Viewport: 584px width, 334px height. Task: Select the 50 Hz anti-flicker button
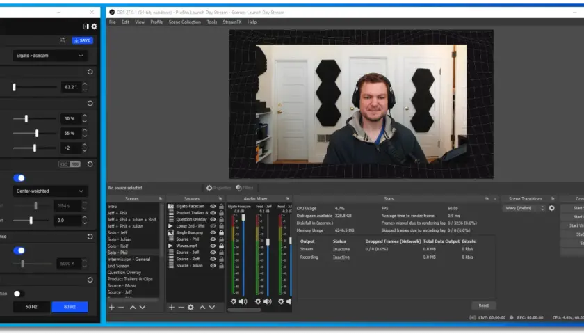pyautogui.click(x=32, y=307)
